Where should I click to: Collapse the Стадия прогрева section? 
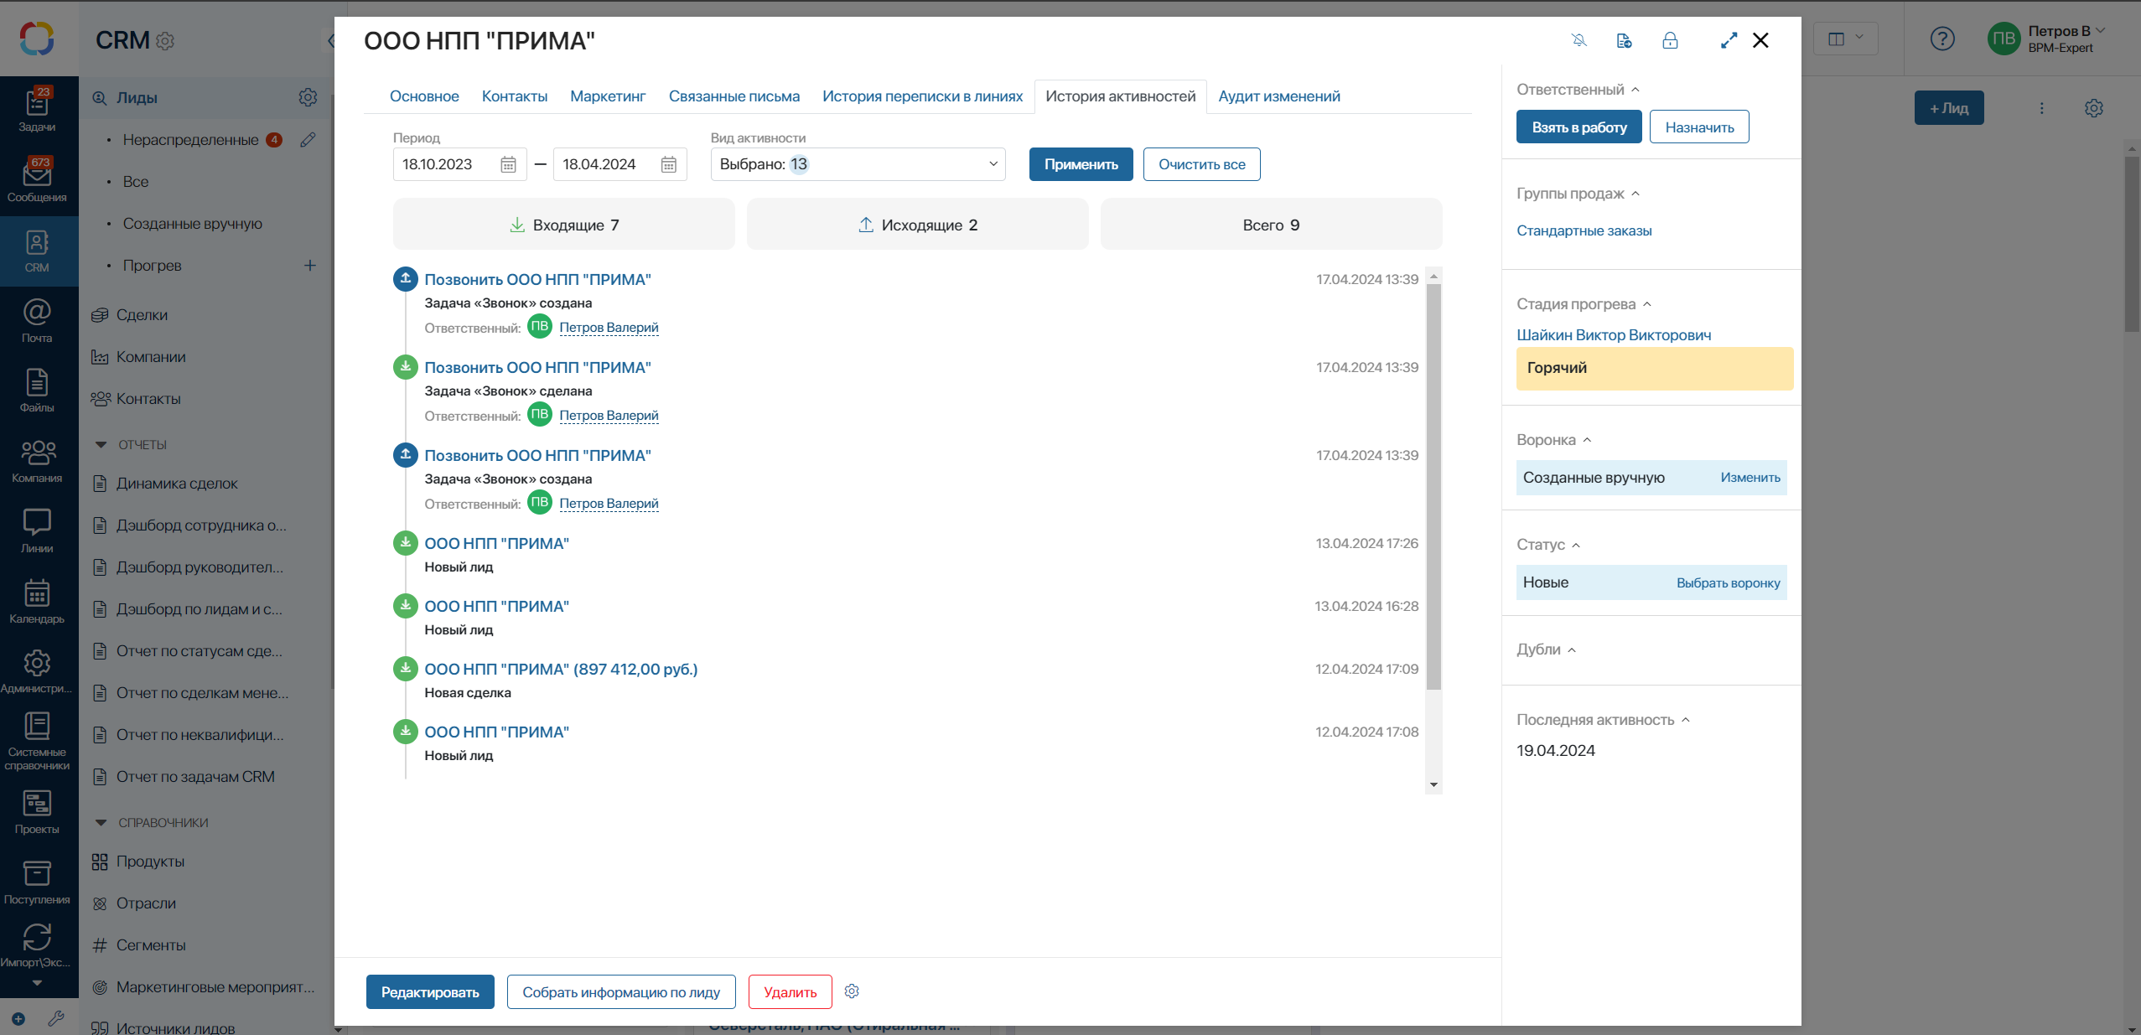click(1646, 304)
